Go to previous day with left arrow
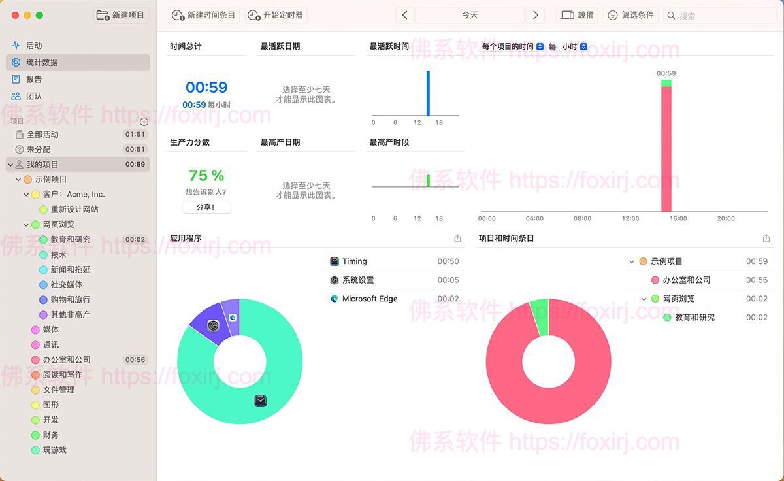This screenshot has height=481, width=784. click(405, 15)
